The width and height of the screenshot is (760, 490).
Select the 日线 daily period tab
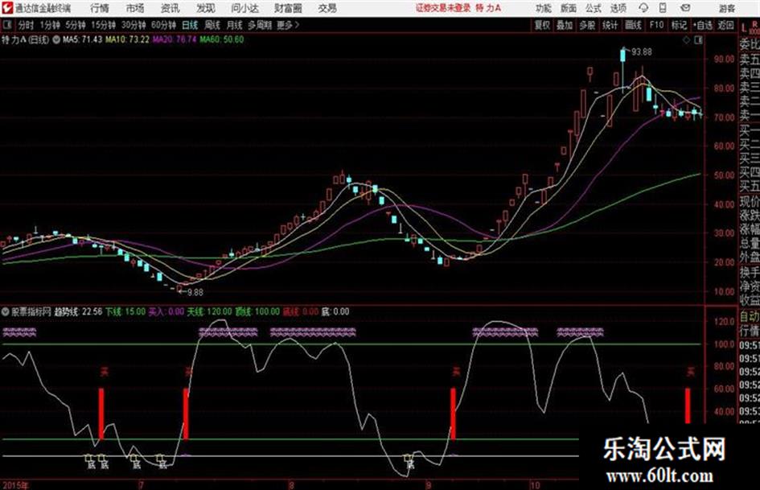[190, 25]
